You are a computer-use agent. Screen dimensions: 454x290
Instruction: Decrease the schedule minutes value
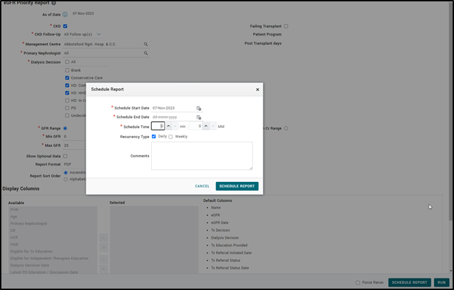[x=213, y=127]
